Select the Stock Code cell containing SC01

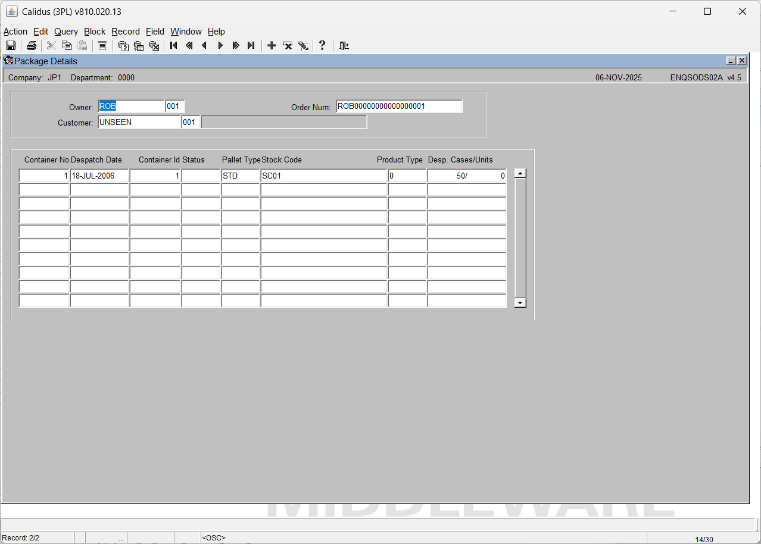pos(323,176)
